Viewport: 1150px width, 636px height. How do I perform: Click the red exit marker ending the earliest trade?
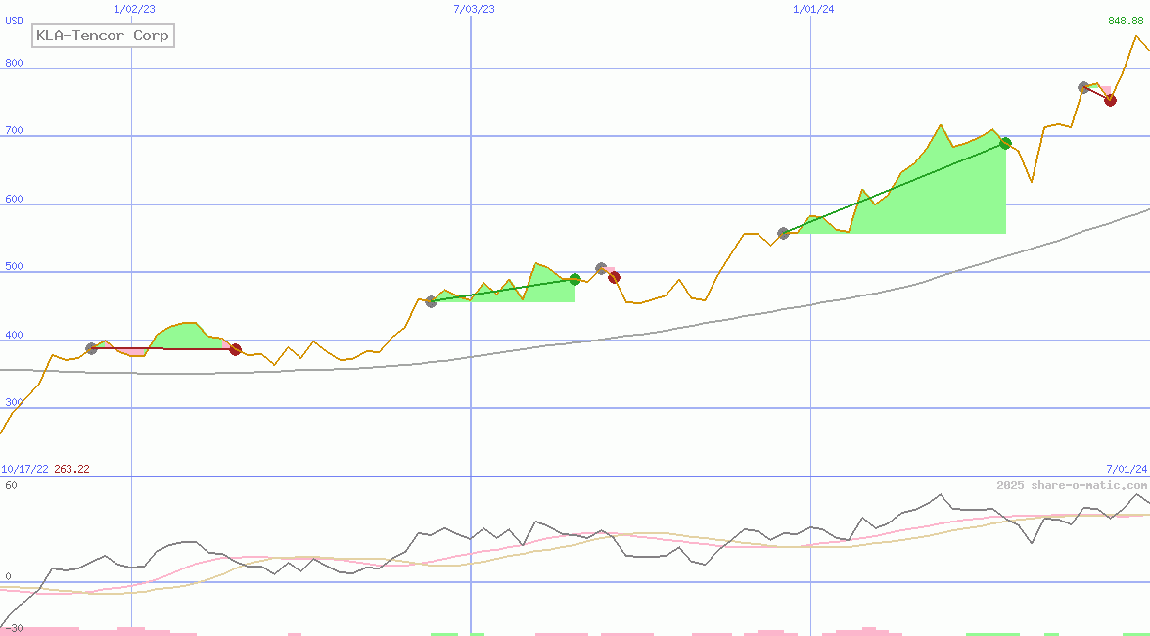coord(235,349)
